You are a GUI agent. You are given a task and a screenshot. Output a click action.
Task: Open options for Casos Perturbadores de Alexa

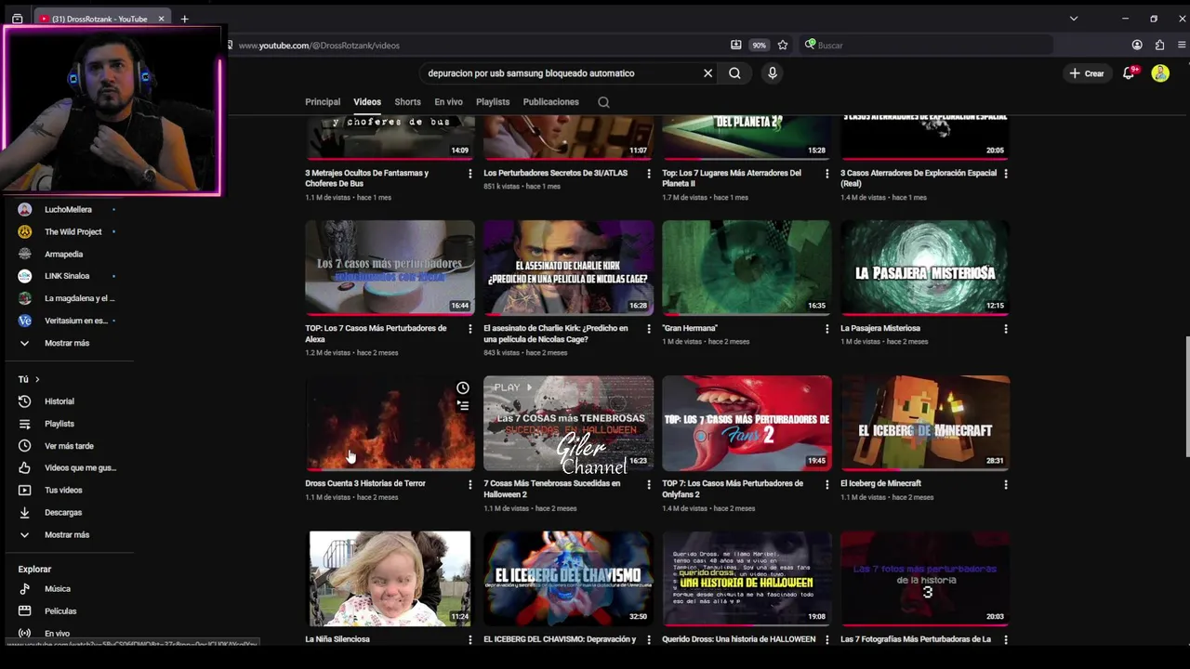point(469,329)
